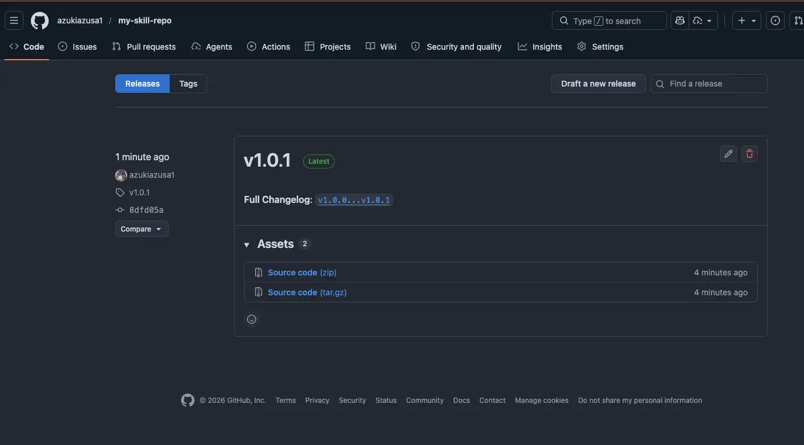Viewport: 804px width, 445px height.
Task: Click Do not share my personal information
Action: coord(640,401)
